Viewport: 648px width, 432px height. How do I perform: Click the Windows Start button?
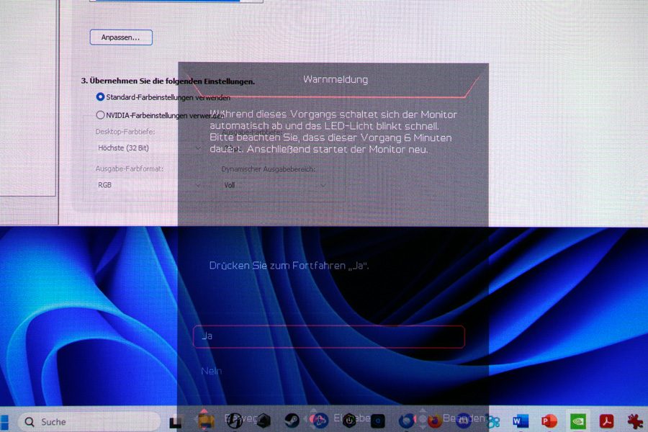pos(4,421)
